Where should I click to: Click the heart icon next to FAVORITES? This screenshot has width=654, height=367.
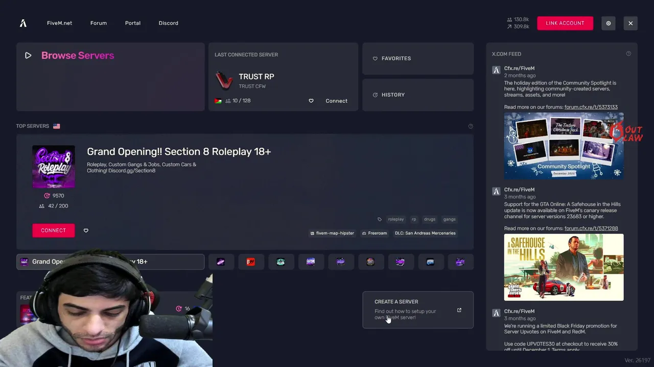click(375, 59)
